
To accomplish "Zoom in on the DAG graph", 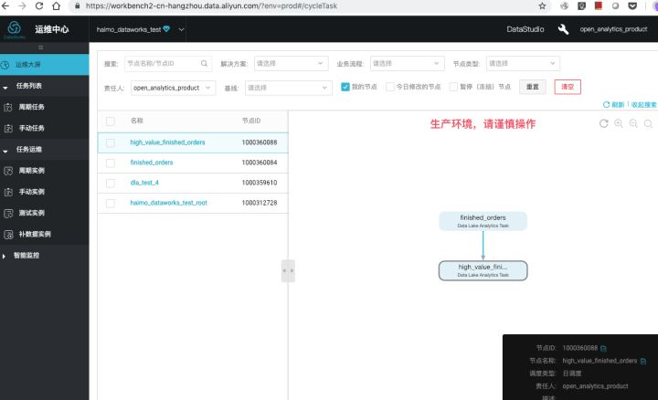I will 619,123.
